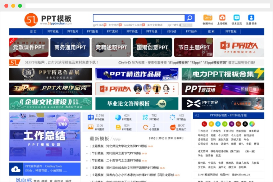Filter latest templates by 标屏

[179, 138]
